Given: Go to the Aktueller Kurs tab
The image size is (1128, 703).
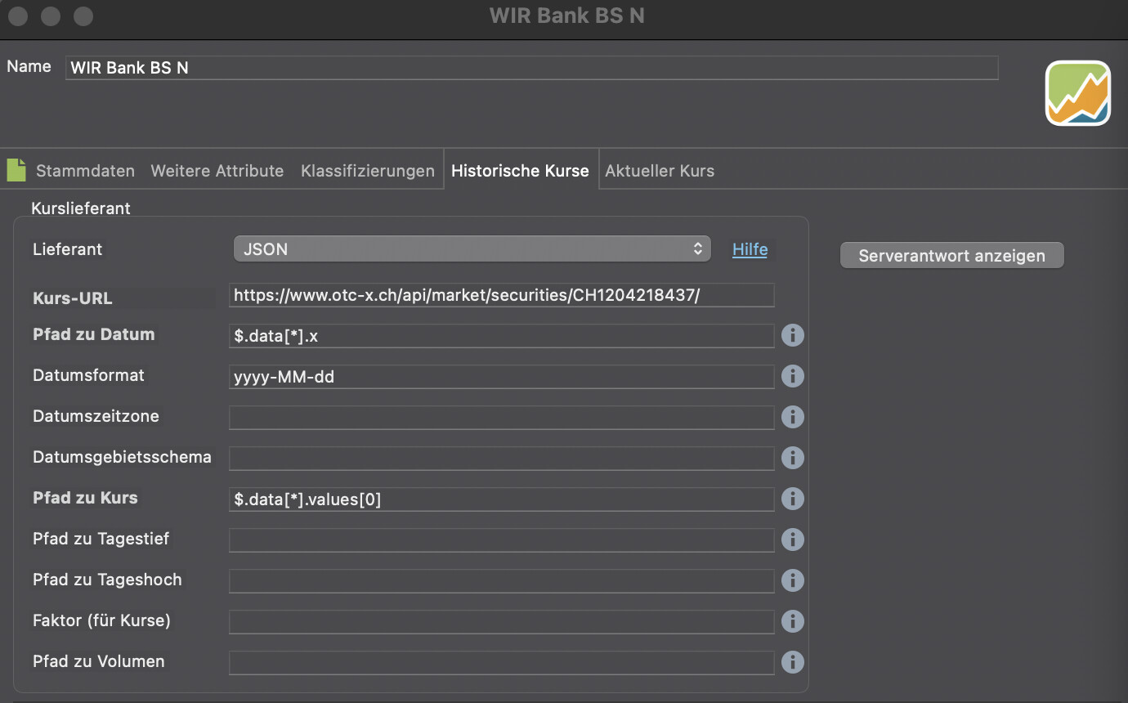Looking at the screenshot, I should [659, 171].
